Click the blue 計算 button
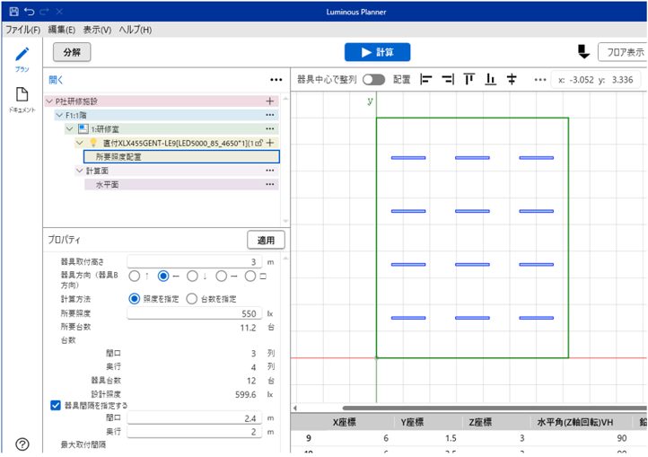This screenshot has height=457, width=648. (377, 52)
